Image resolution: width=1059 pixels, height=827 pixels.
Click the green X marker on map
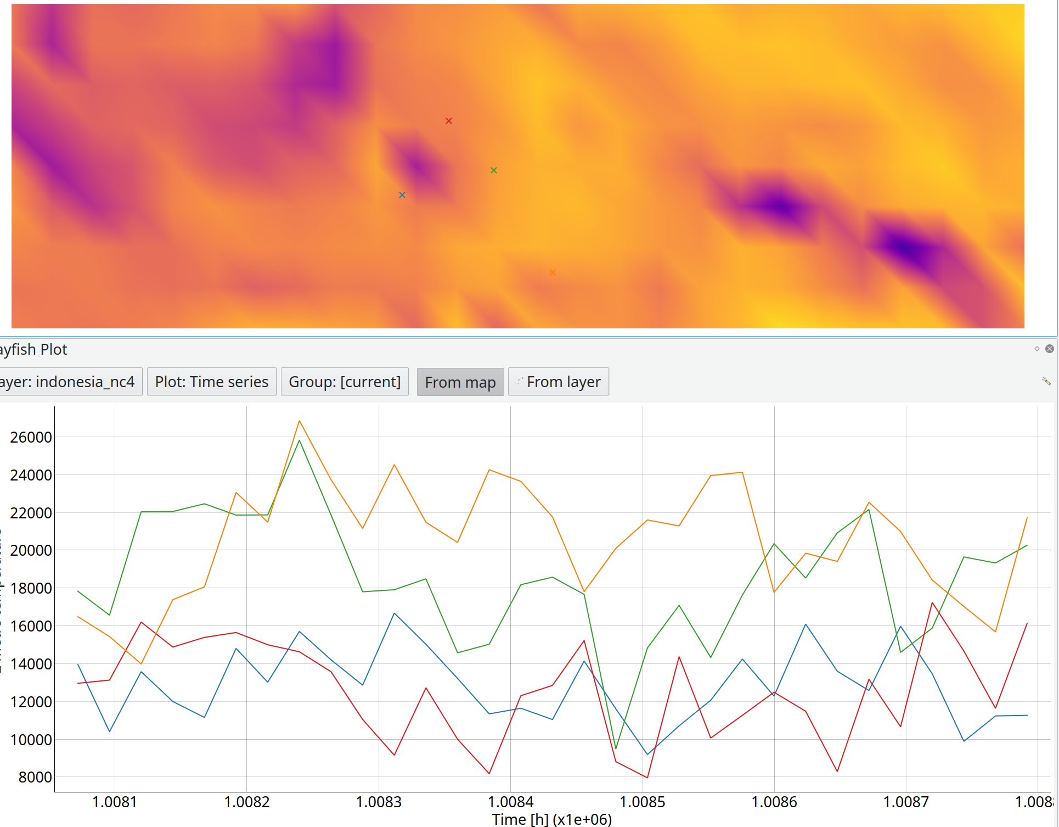click(x=493, y=170)
